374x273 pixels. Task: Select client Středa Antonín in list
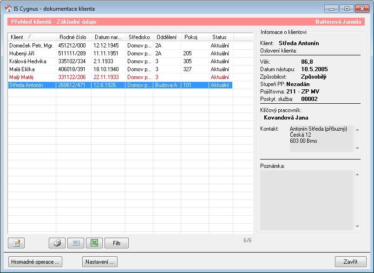120,85
